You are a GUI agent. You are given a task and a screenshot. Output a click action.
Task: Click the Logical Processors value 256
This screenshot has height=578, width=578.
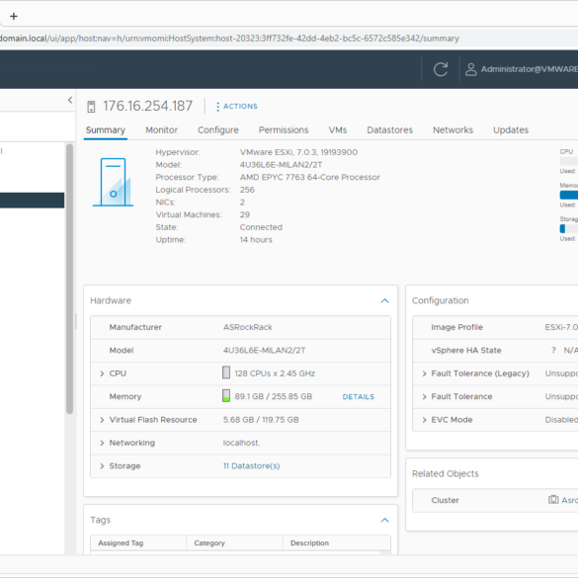click(x=247, y=190)
